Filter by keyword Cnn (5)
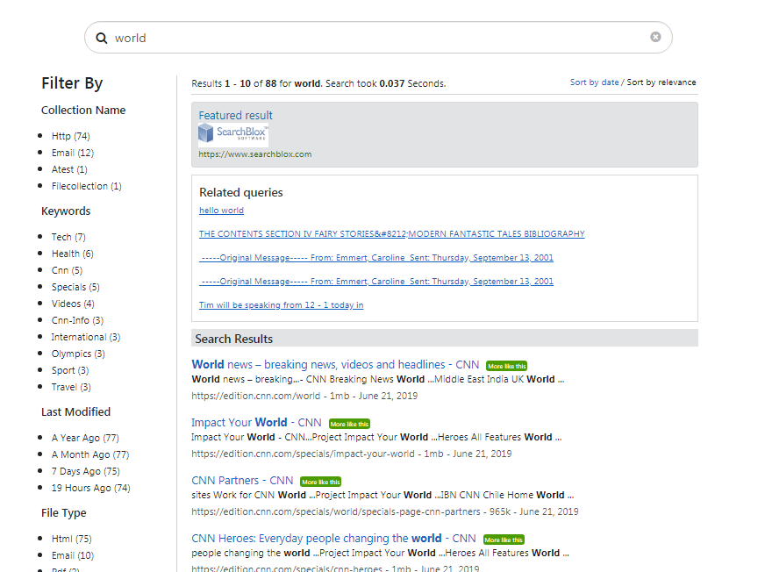This screenshot has width=765, height=572. 67,270
